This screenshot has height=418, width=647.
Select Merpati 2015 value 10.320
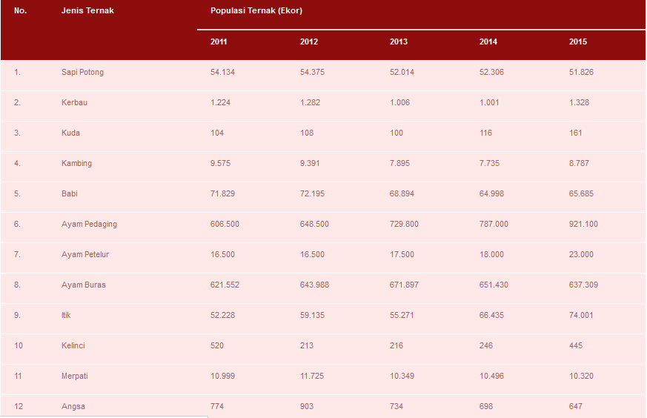581,376
